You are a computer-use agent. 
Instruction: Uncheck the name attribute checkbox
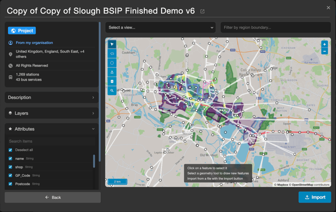coord(11,158)
